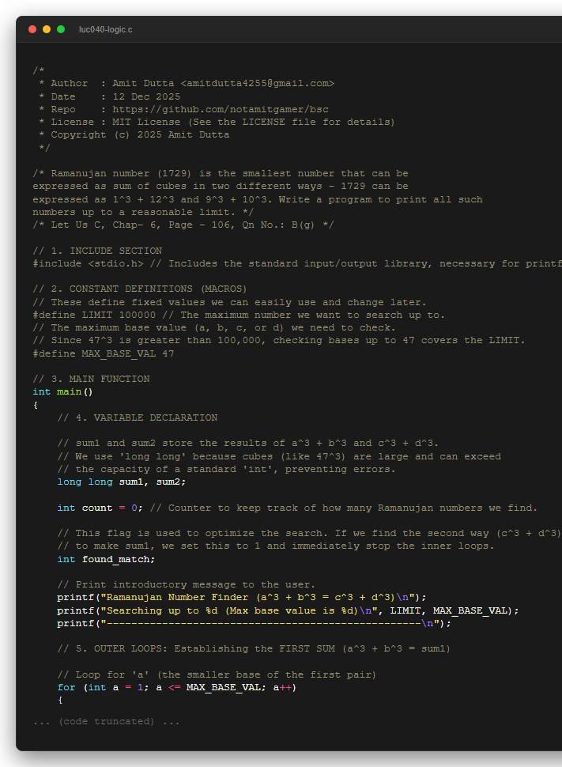Click the '// 5. OUTER LOOPS' comment line

point(254,648)
